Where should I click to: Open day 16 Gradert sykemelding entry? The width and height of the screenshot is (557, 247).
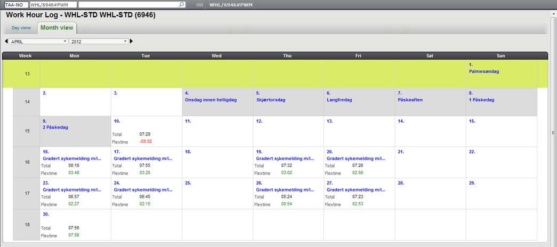point(71,158)
